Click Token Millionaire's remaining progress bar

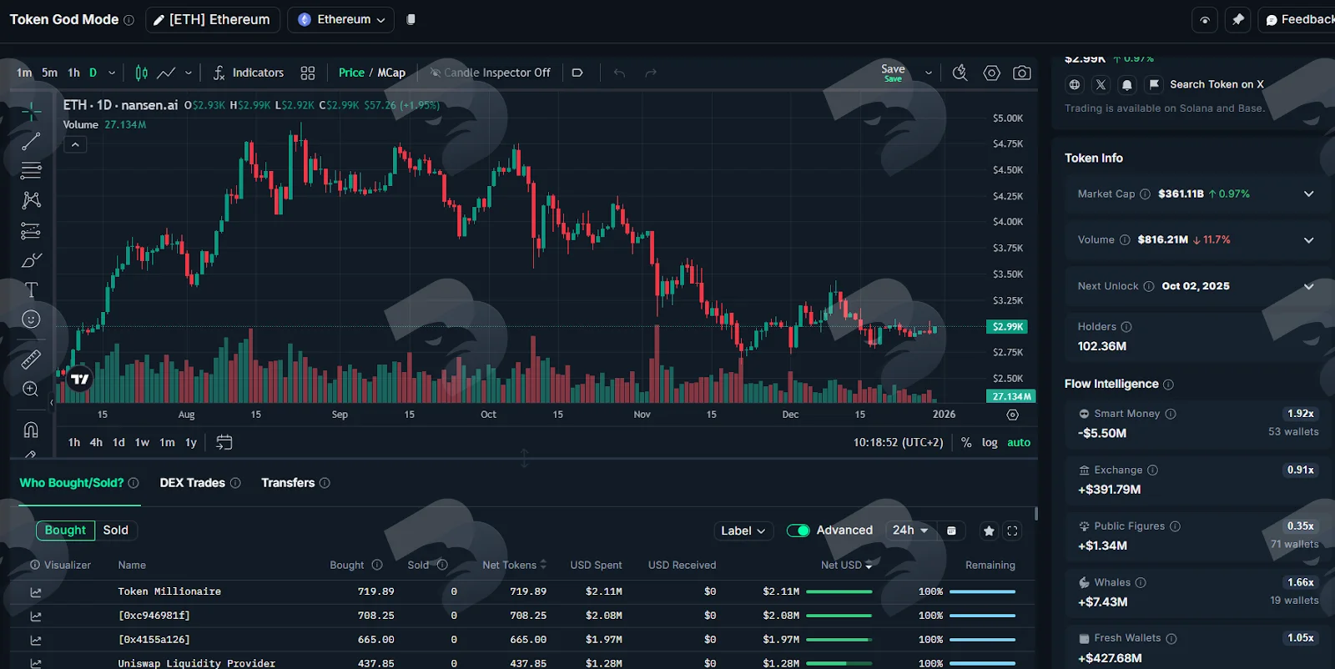click(x=982, y=591)
